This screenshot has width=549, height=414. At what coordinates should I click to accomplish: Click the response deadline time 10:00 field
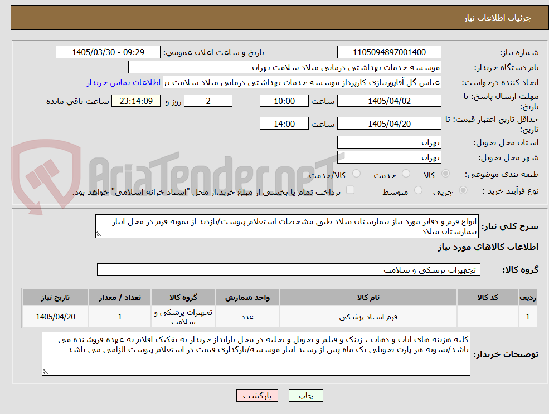(x=284, y=101)
